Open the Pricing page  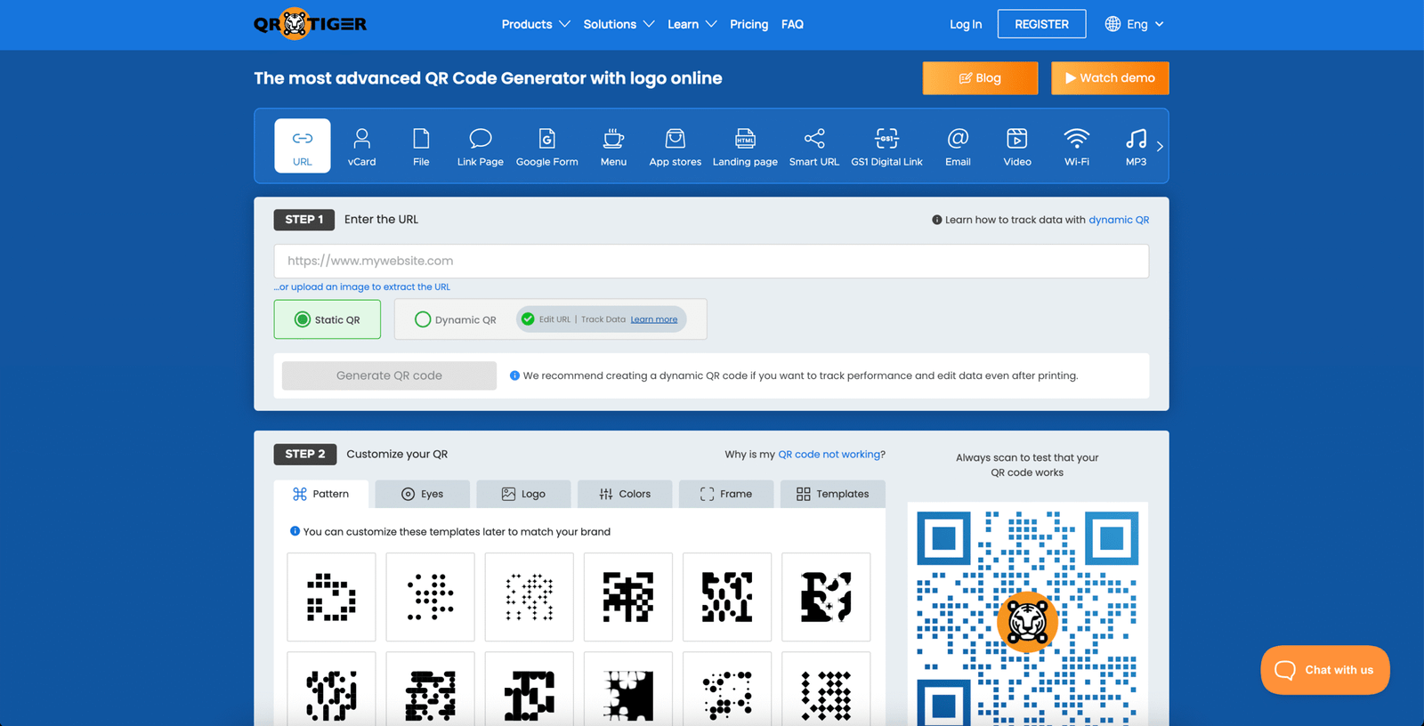click(x=748, y=24)
